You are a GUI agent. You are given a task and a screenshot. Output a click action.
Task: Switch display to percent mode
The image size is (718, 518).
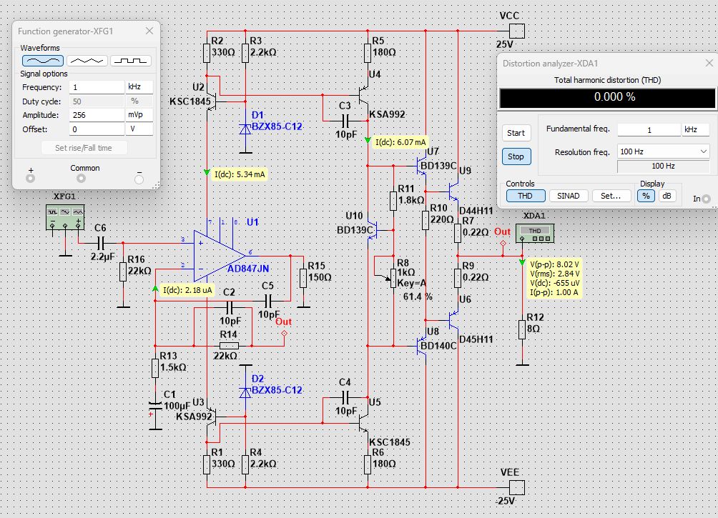(646, 196)
